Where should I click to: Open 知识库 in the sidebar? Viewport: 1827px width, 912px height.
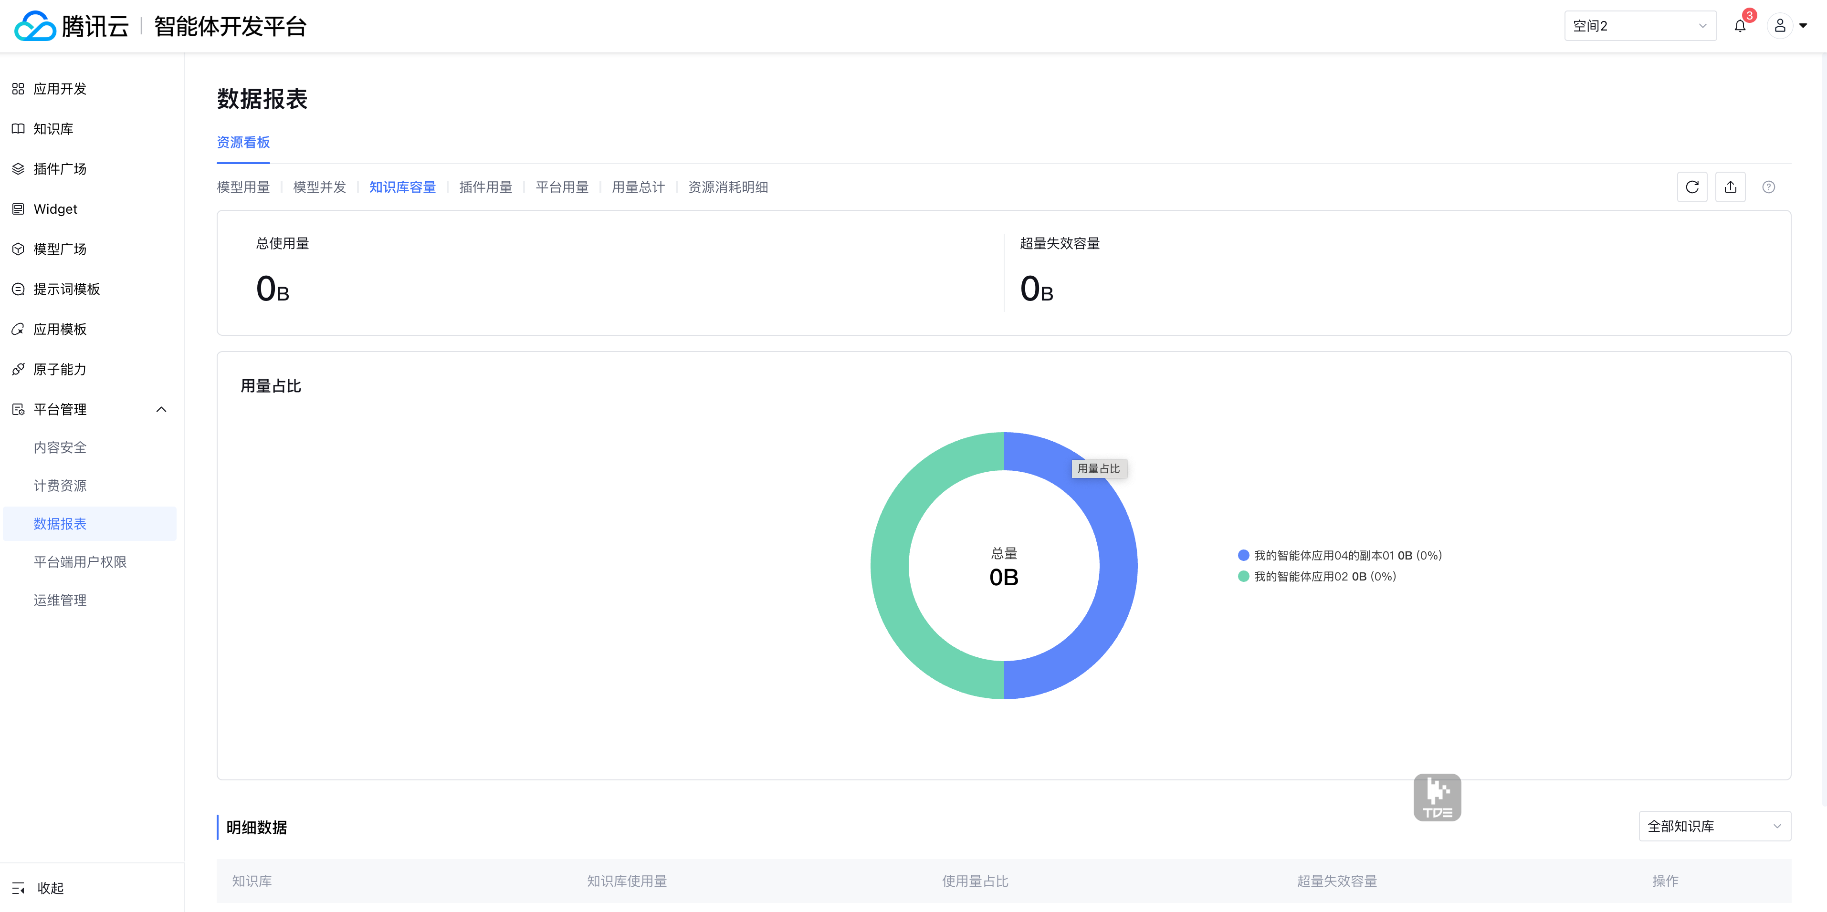[53, 129]
